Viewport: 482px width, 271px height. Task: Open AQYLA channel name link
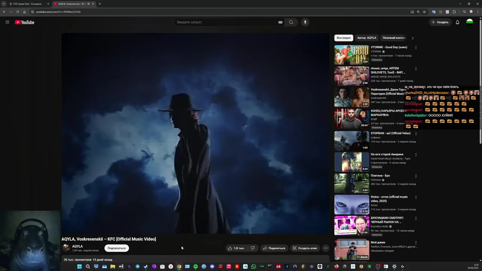point(78,246)
